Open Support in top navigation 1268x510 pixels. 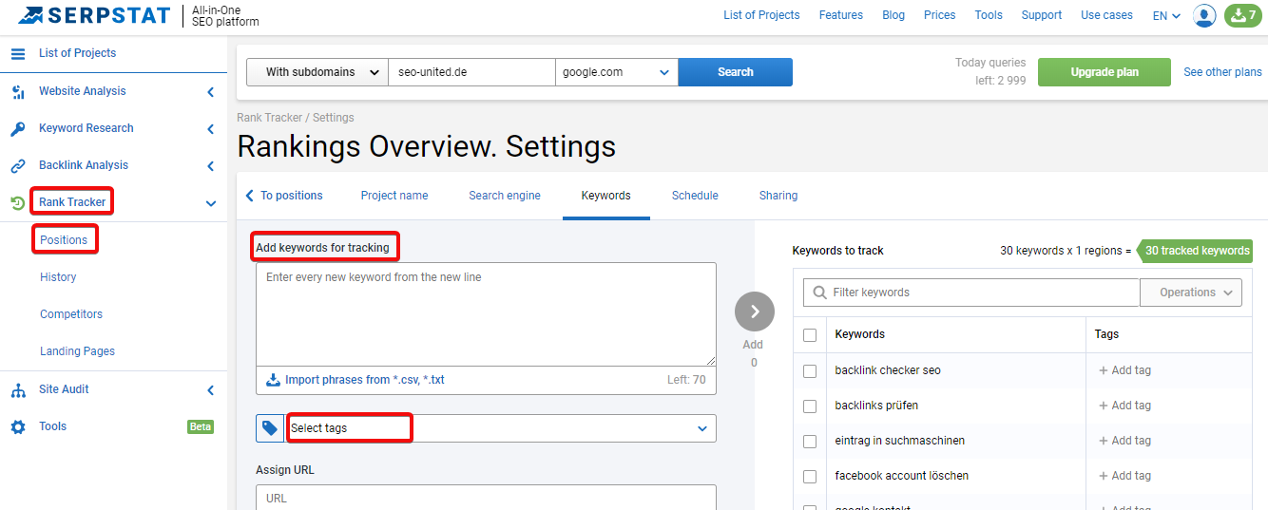1042,15
